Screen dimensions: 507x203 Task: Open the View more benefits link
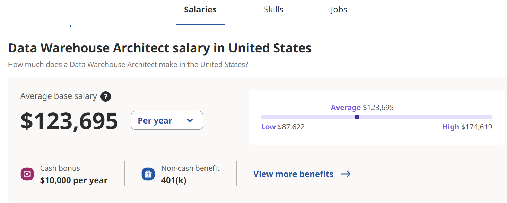(293, 174)
